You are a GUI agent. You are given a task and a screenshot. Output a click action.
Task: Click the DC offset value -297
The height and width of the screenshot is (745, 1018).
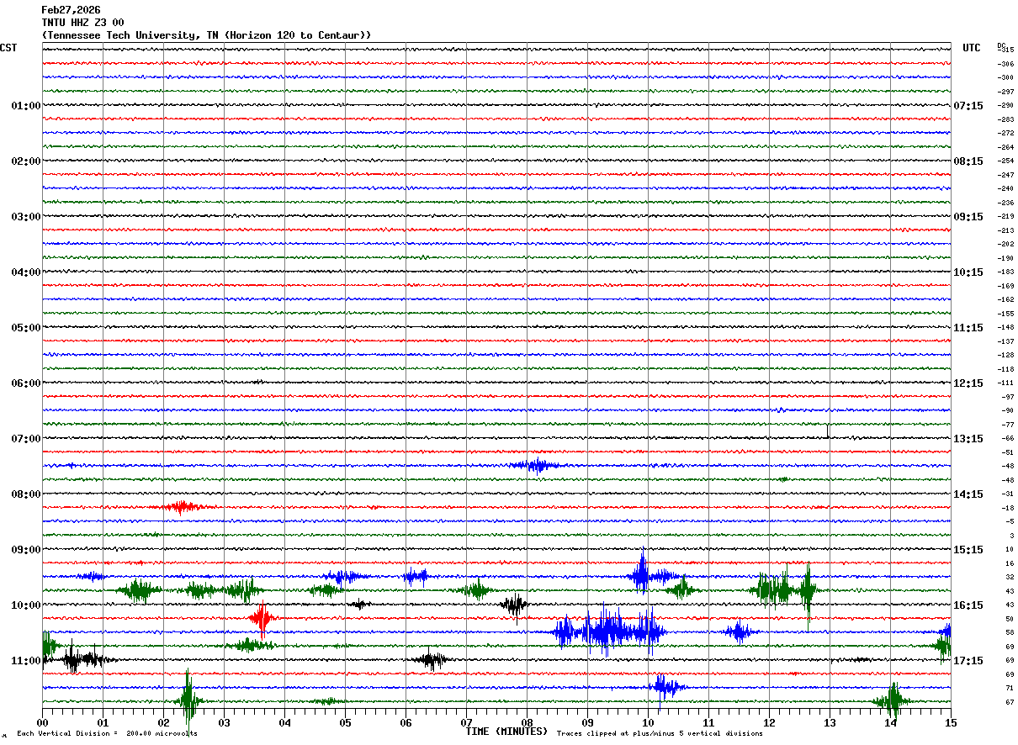(x=1005, y=92)
